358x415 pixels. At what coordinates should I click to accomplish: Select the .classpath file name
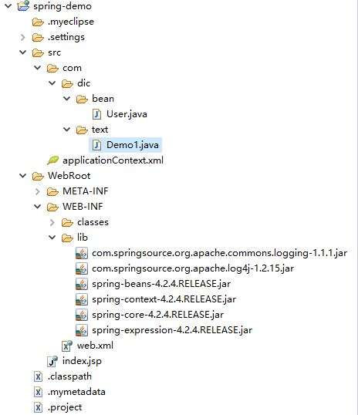pos(69,376)
